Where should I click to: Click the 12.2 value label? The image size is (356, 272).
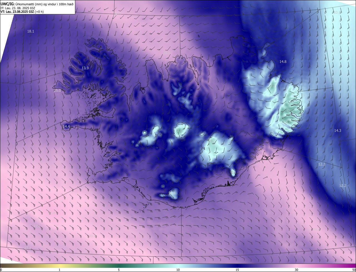(x=343, y=186)
